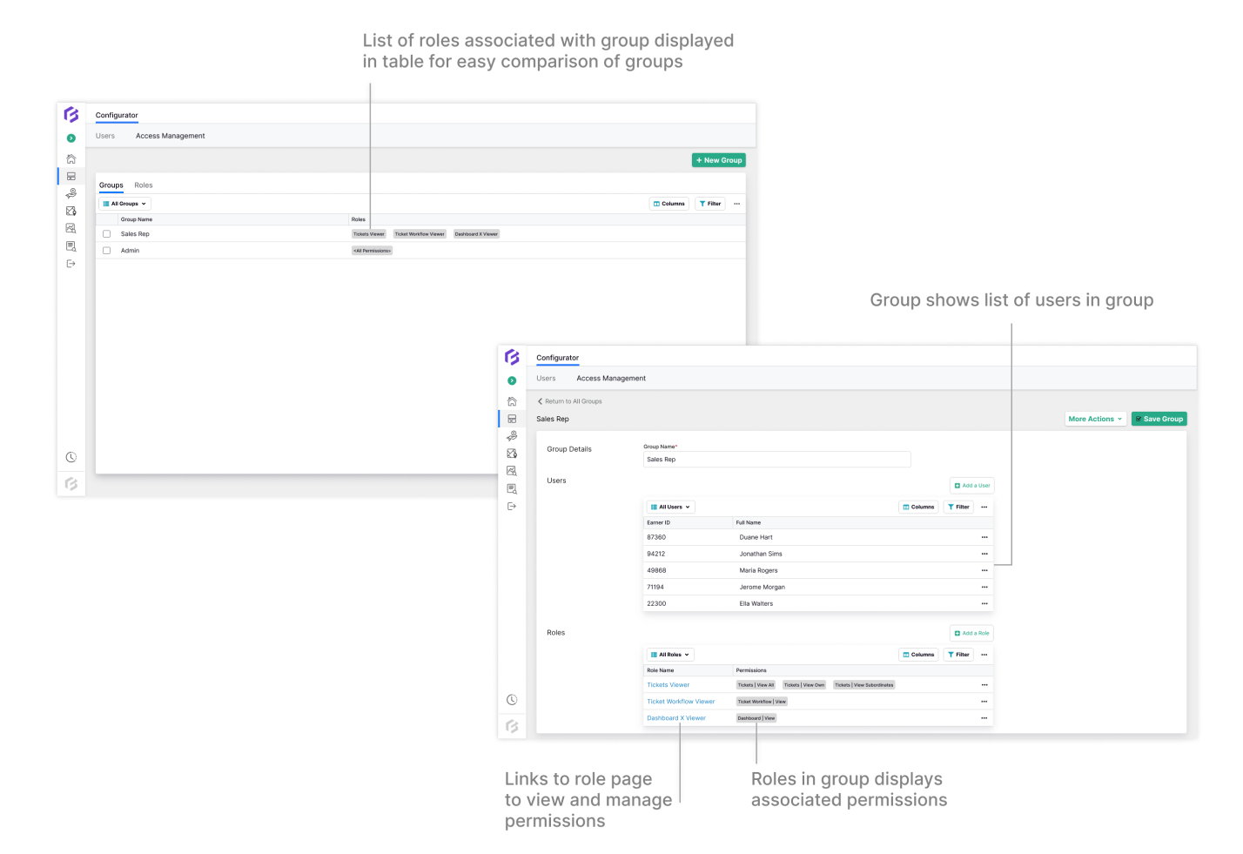The width and height of the screenshot is (1243, 854).
Task: Click the New Group button
Action: pyautogui.click(x=719, y=160)
